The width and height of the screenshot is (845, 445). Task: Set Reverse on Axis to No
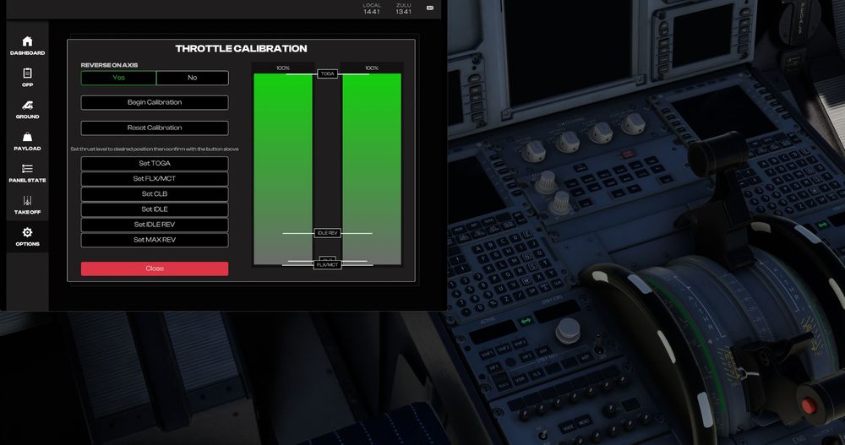[192, 78]
